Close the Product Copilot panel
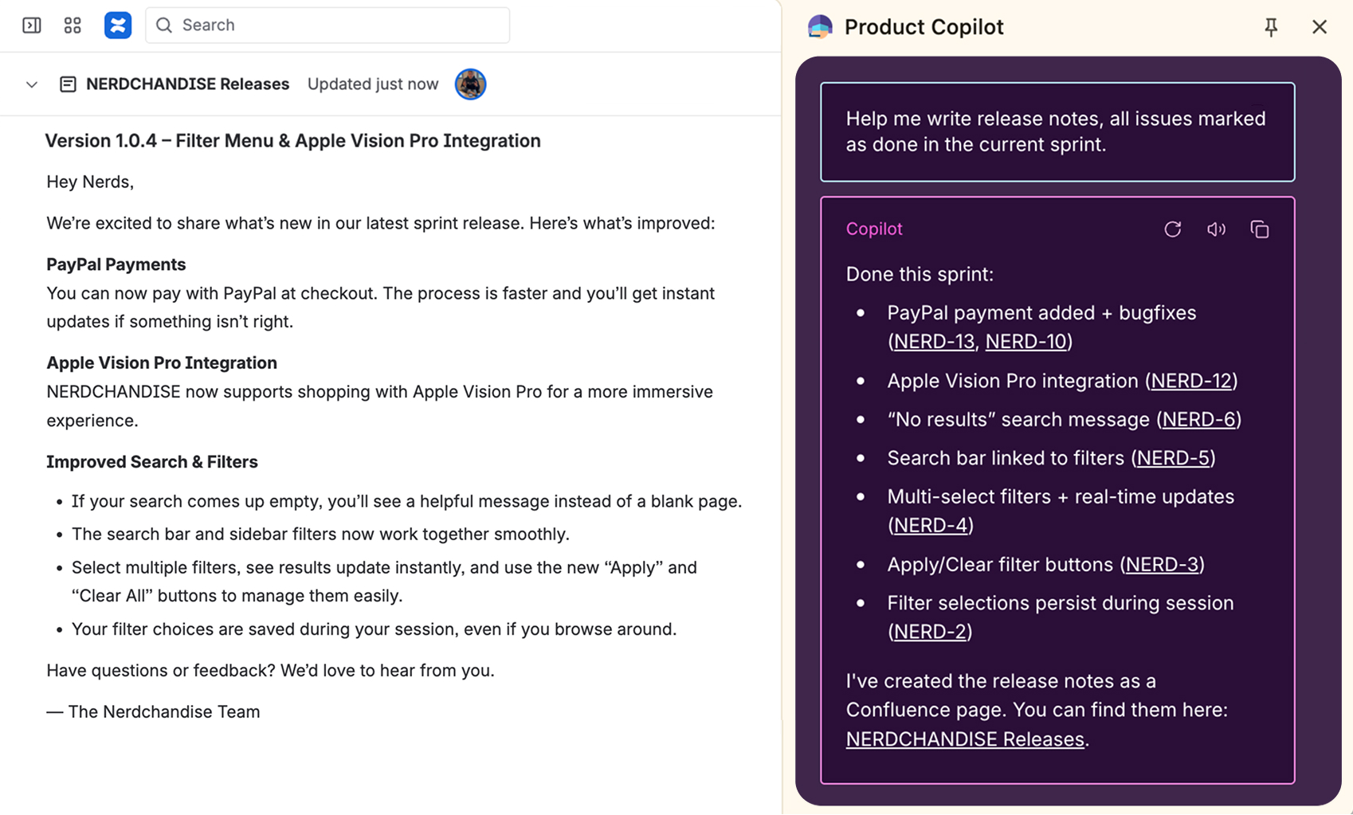The width and height of the screenshot is (1353, 815). click(1320, 27)
